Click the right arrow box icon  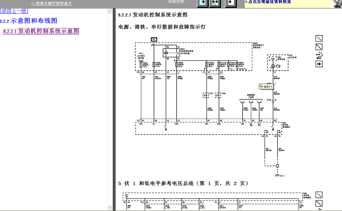point(319,64)
